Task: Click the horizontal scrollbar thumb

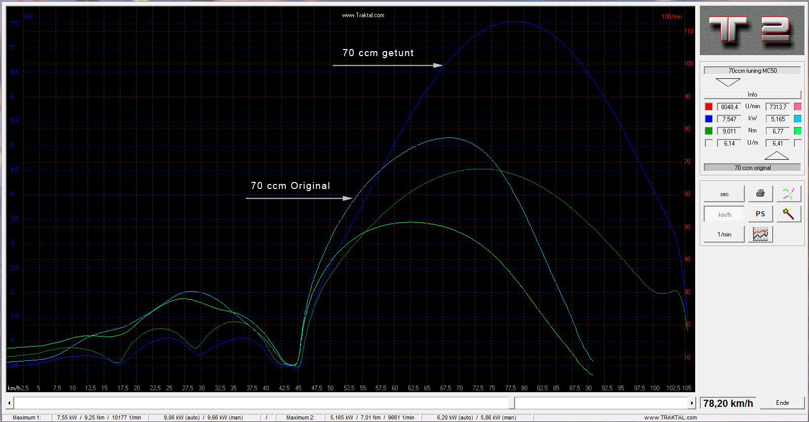Action: point(512,403)
